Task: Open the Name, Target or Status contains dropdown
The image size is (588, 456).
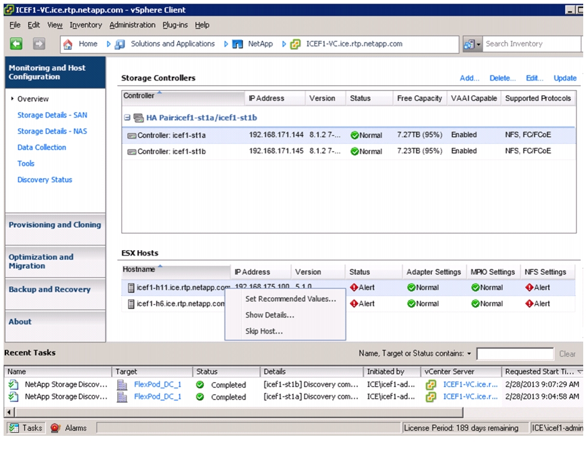Action: (x=468, y=354)
